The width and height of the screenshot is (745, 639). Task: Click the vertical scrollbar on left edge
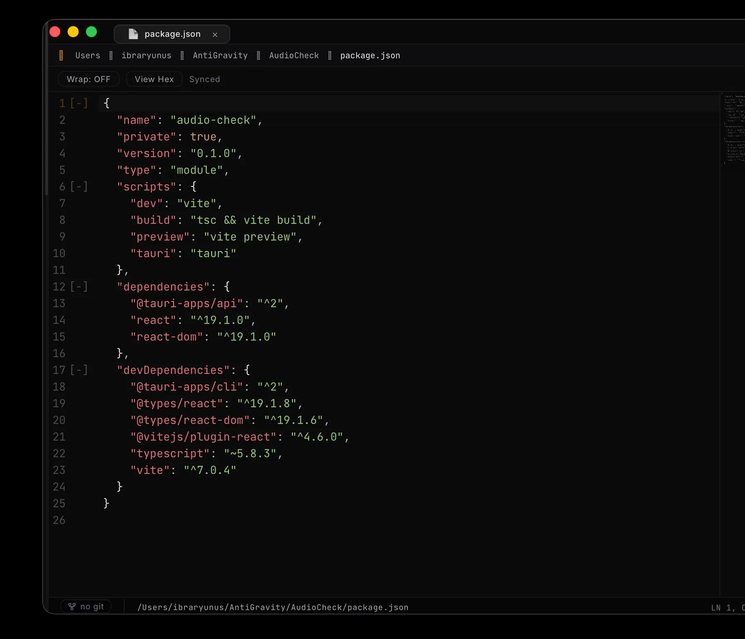46,107
